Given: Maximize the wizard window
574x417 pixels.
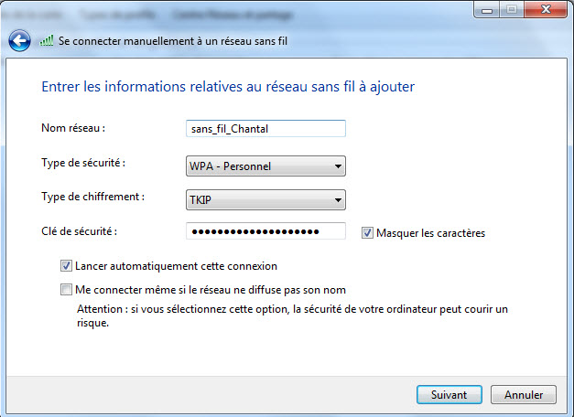Looking at the screenshot, I should (x=512, y=10).
